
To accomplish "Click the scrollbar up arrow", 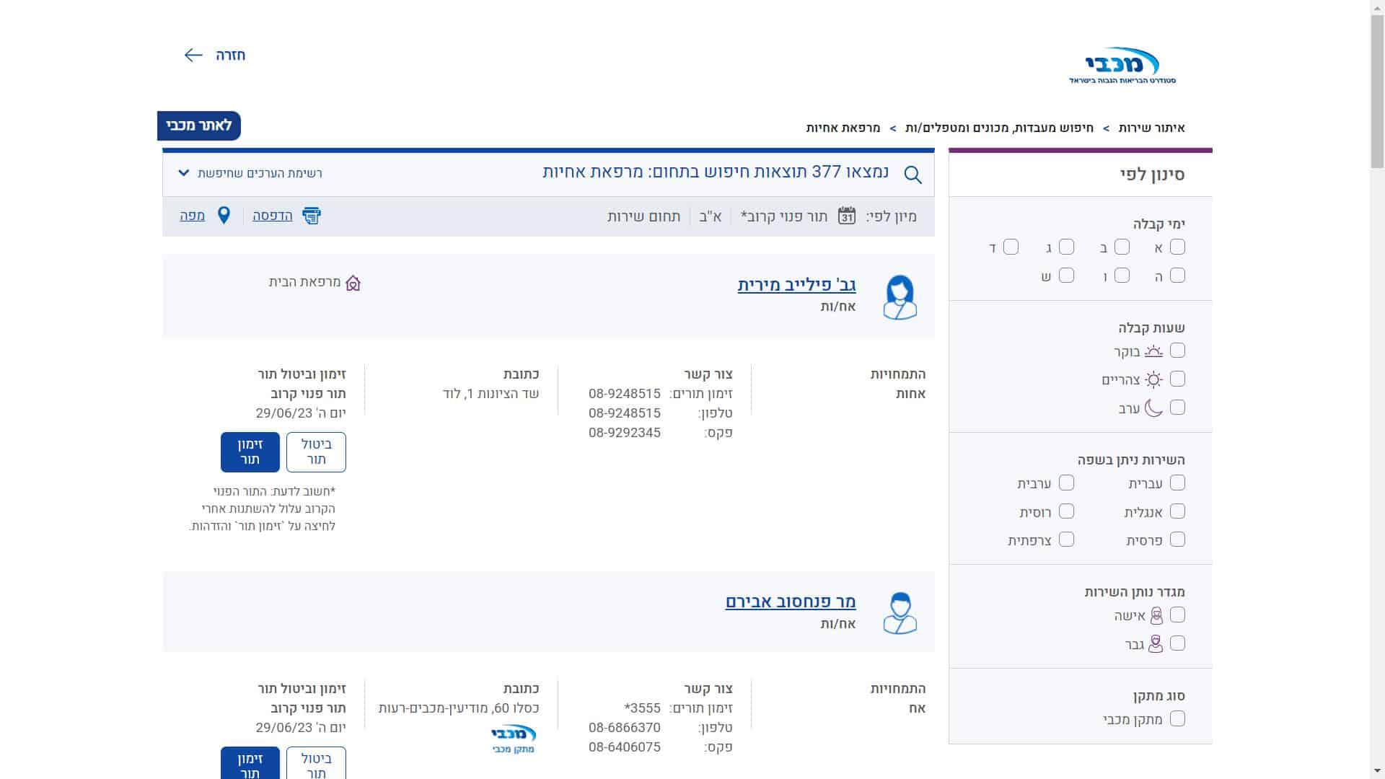I will point(1377,6).
